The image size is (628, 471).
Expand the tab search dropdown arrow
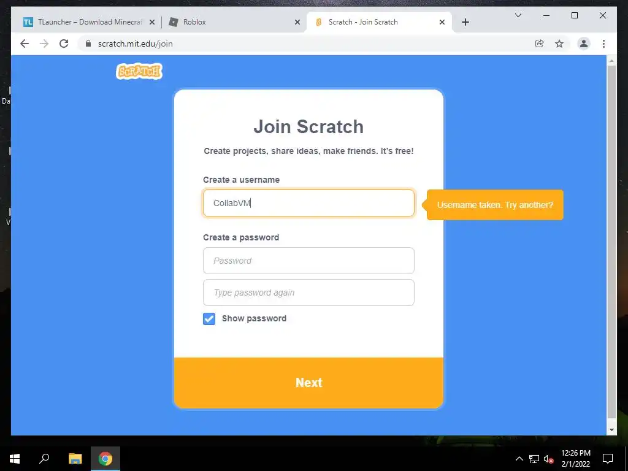click(x=518, y=15)
